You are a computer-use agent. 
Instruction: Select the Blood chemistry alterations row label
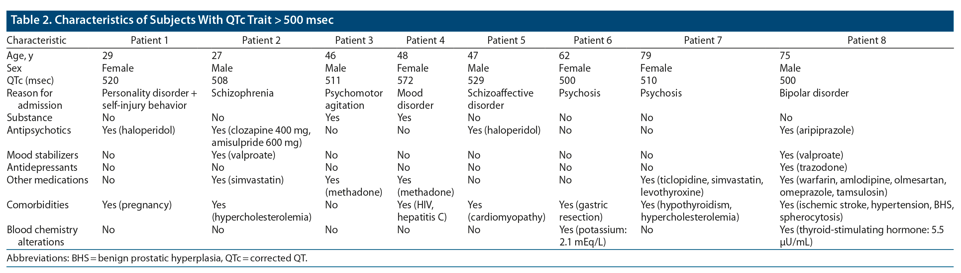pyautogui.click(x=42, y=236)
